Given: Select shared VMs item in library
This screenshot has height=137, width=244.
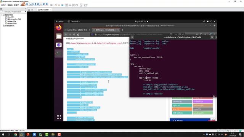Looking at the screenshot, I should [9, 26].
